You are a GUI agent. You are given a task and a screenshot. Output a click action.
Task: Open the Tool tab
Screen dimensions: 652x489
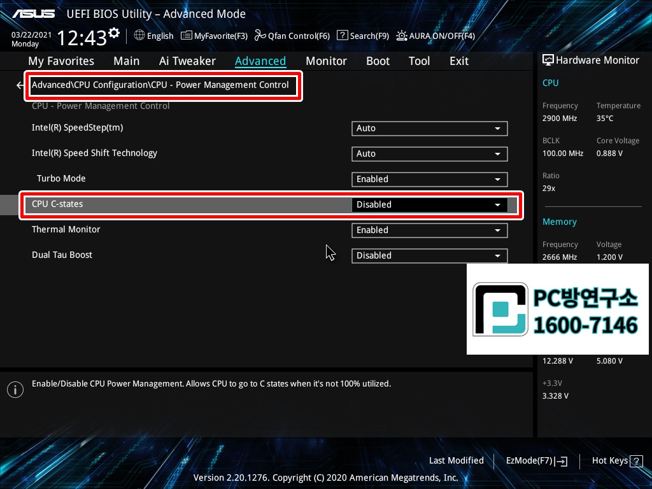click(x=419, y=61)
